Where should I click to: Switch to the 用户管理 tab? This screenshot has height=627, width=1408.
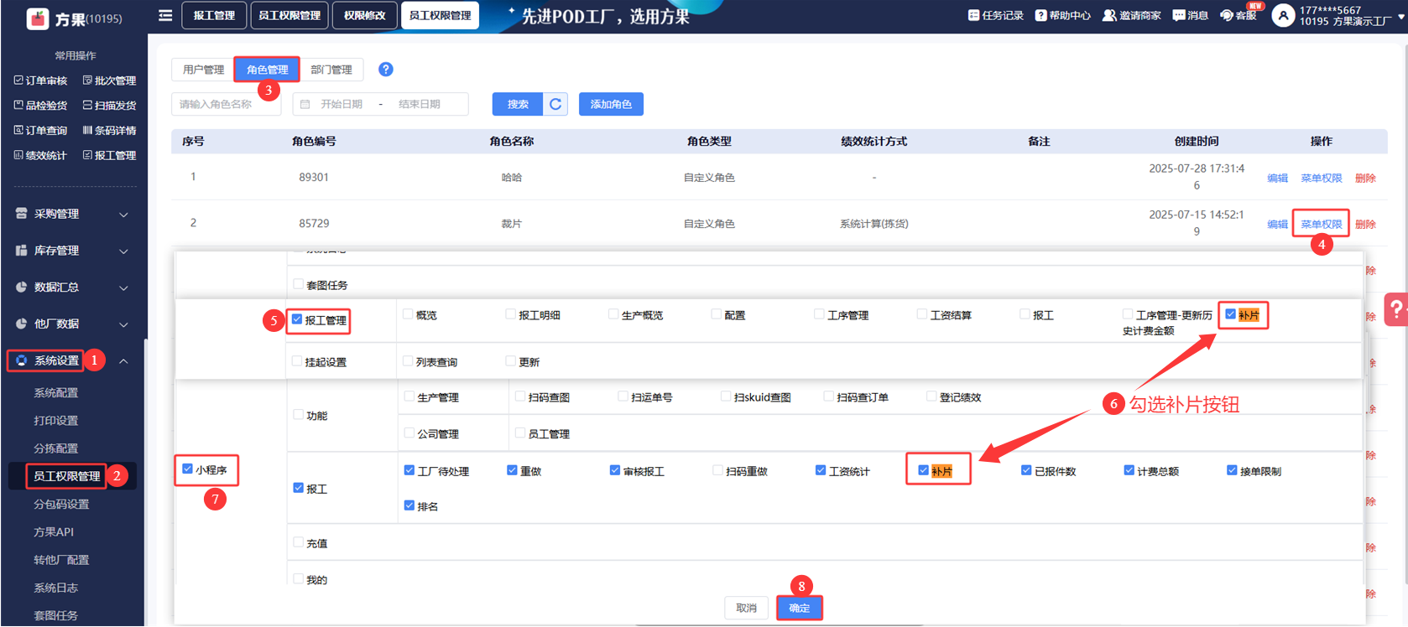point(203,70)
